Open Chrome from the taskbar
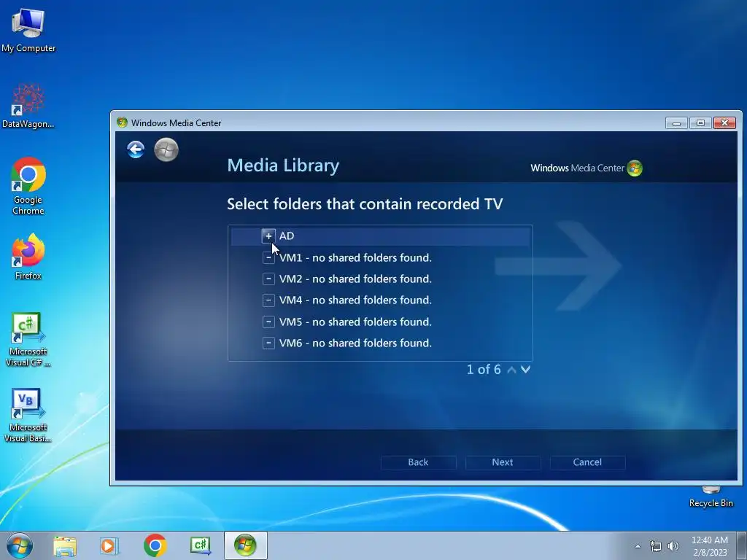 155,545
